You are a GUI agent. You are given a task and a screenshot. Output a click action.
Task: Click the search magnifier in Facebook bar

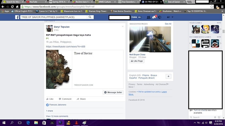pos(90,17)
